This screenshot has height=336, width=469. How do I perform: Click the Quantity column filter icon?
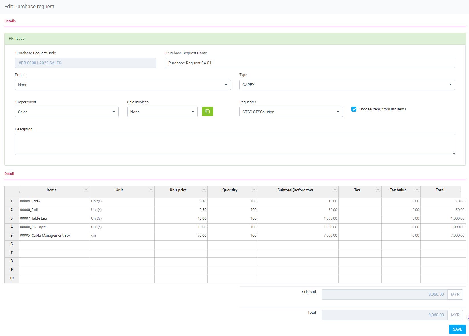[x=254, y=190]
